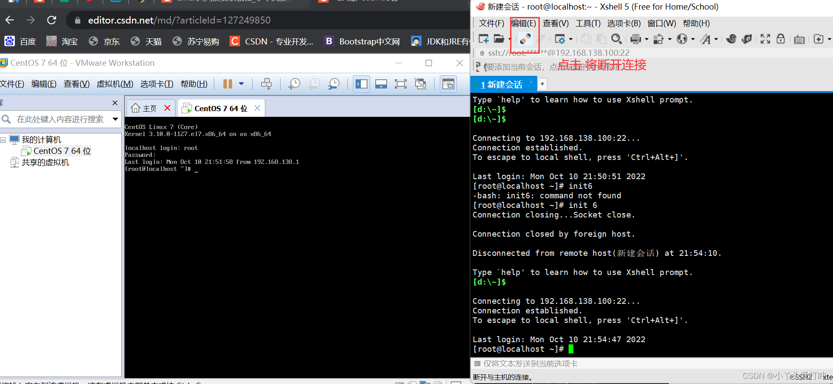Image resolution: width=833 pixels, height=384 pixels.
Task: Open the Xshell 查看(V) menu
Action: pos(555,23)
